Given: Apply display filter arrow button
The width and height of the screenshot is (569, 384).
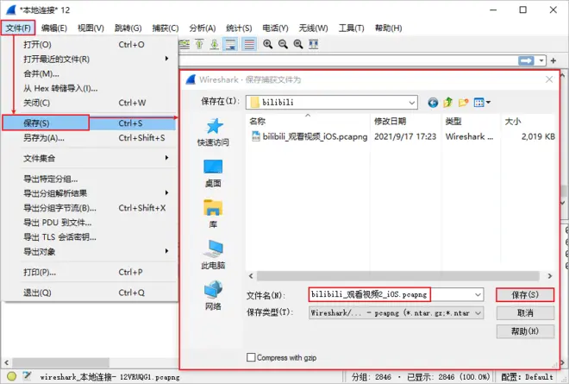Looking at the screenshot, I should (x=526, y=60).
